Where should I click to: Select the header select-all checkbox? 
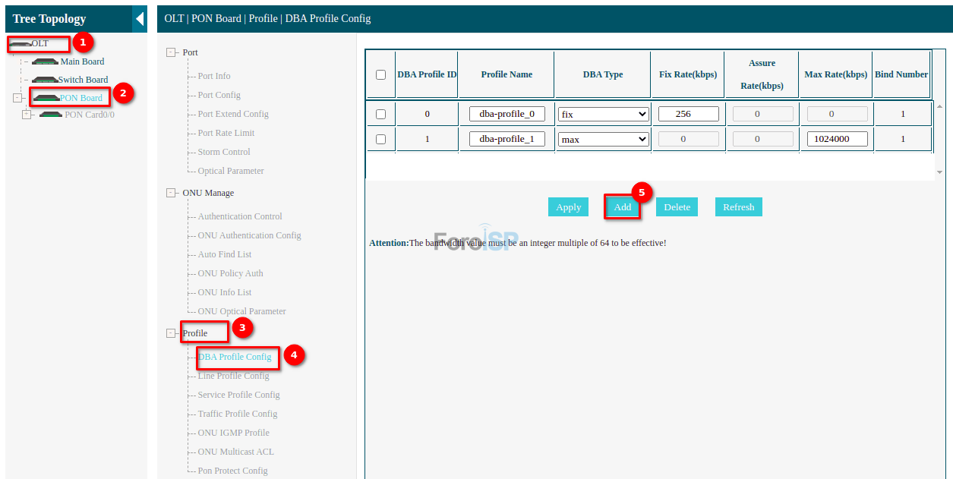[x=381, y=74]
